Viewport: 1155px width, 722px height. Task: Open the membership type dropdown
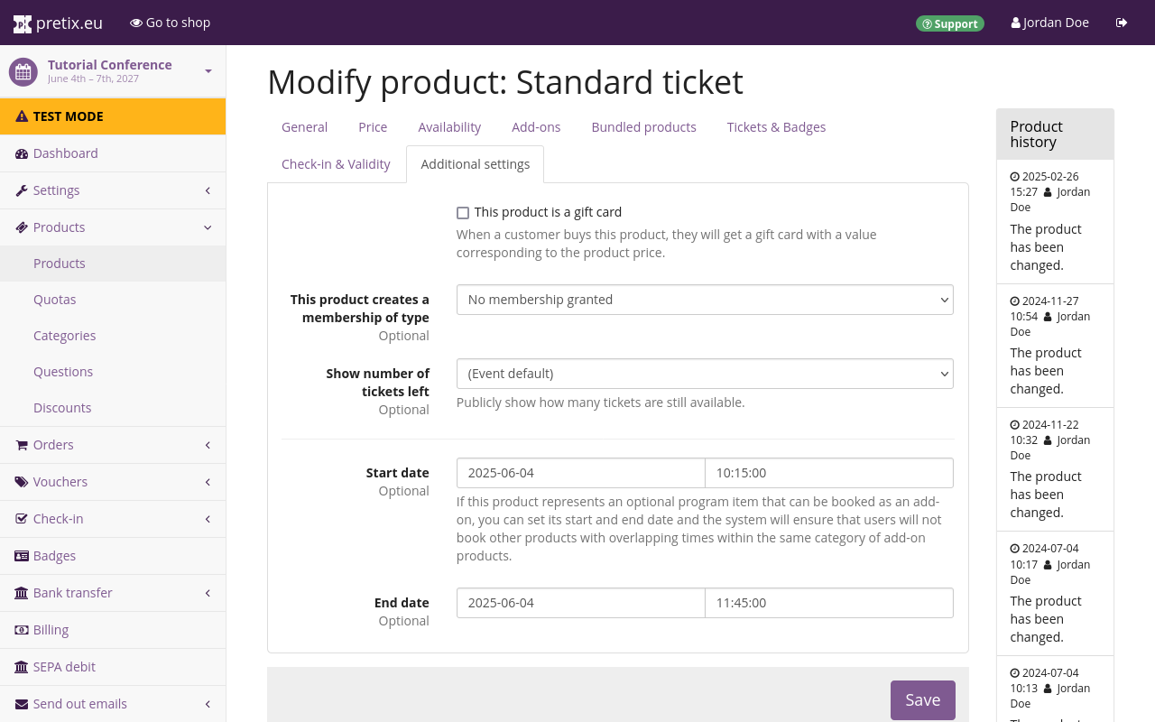coord(704,300)
